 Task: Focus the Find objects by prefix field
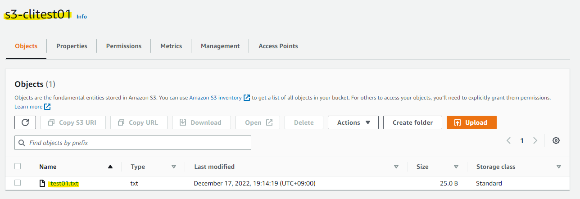(135, 143)
